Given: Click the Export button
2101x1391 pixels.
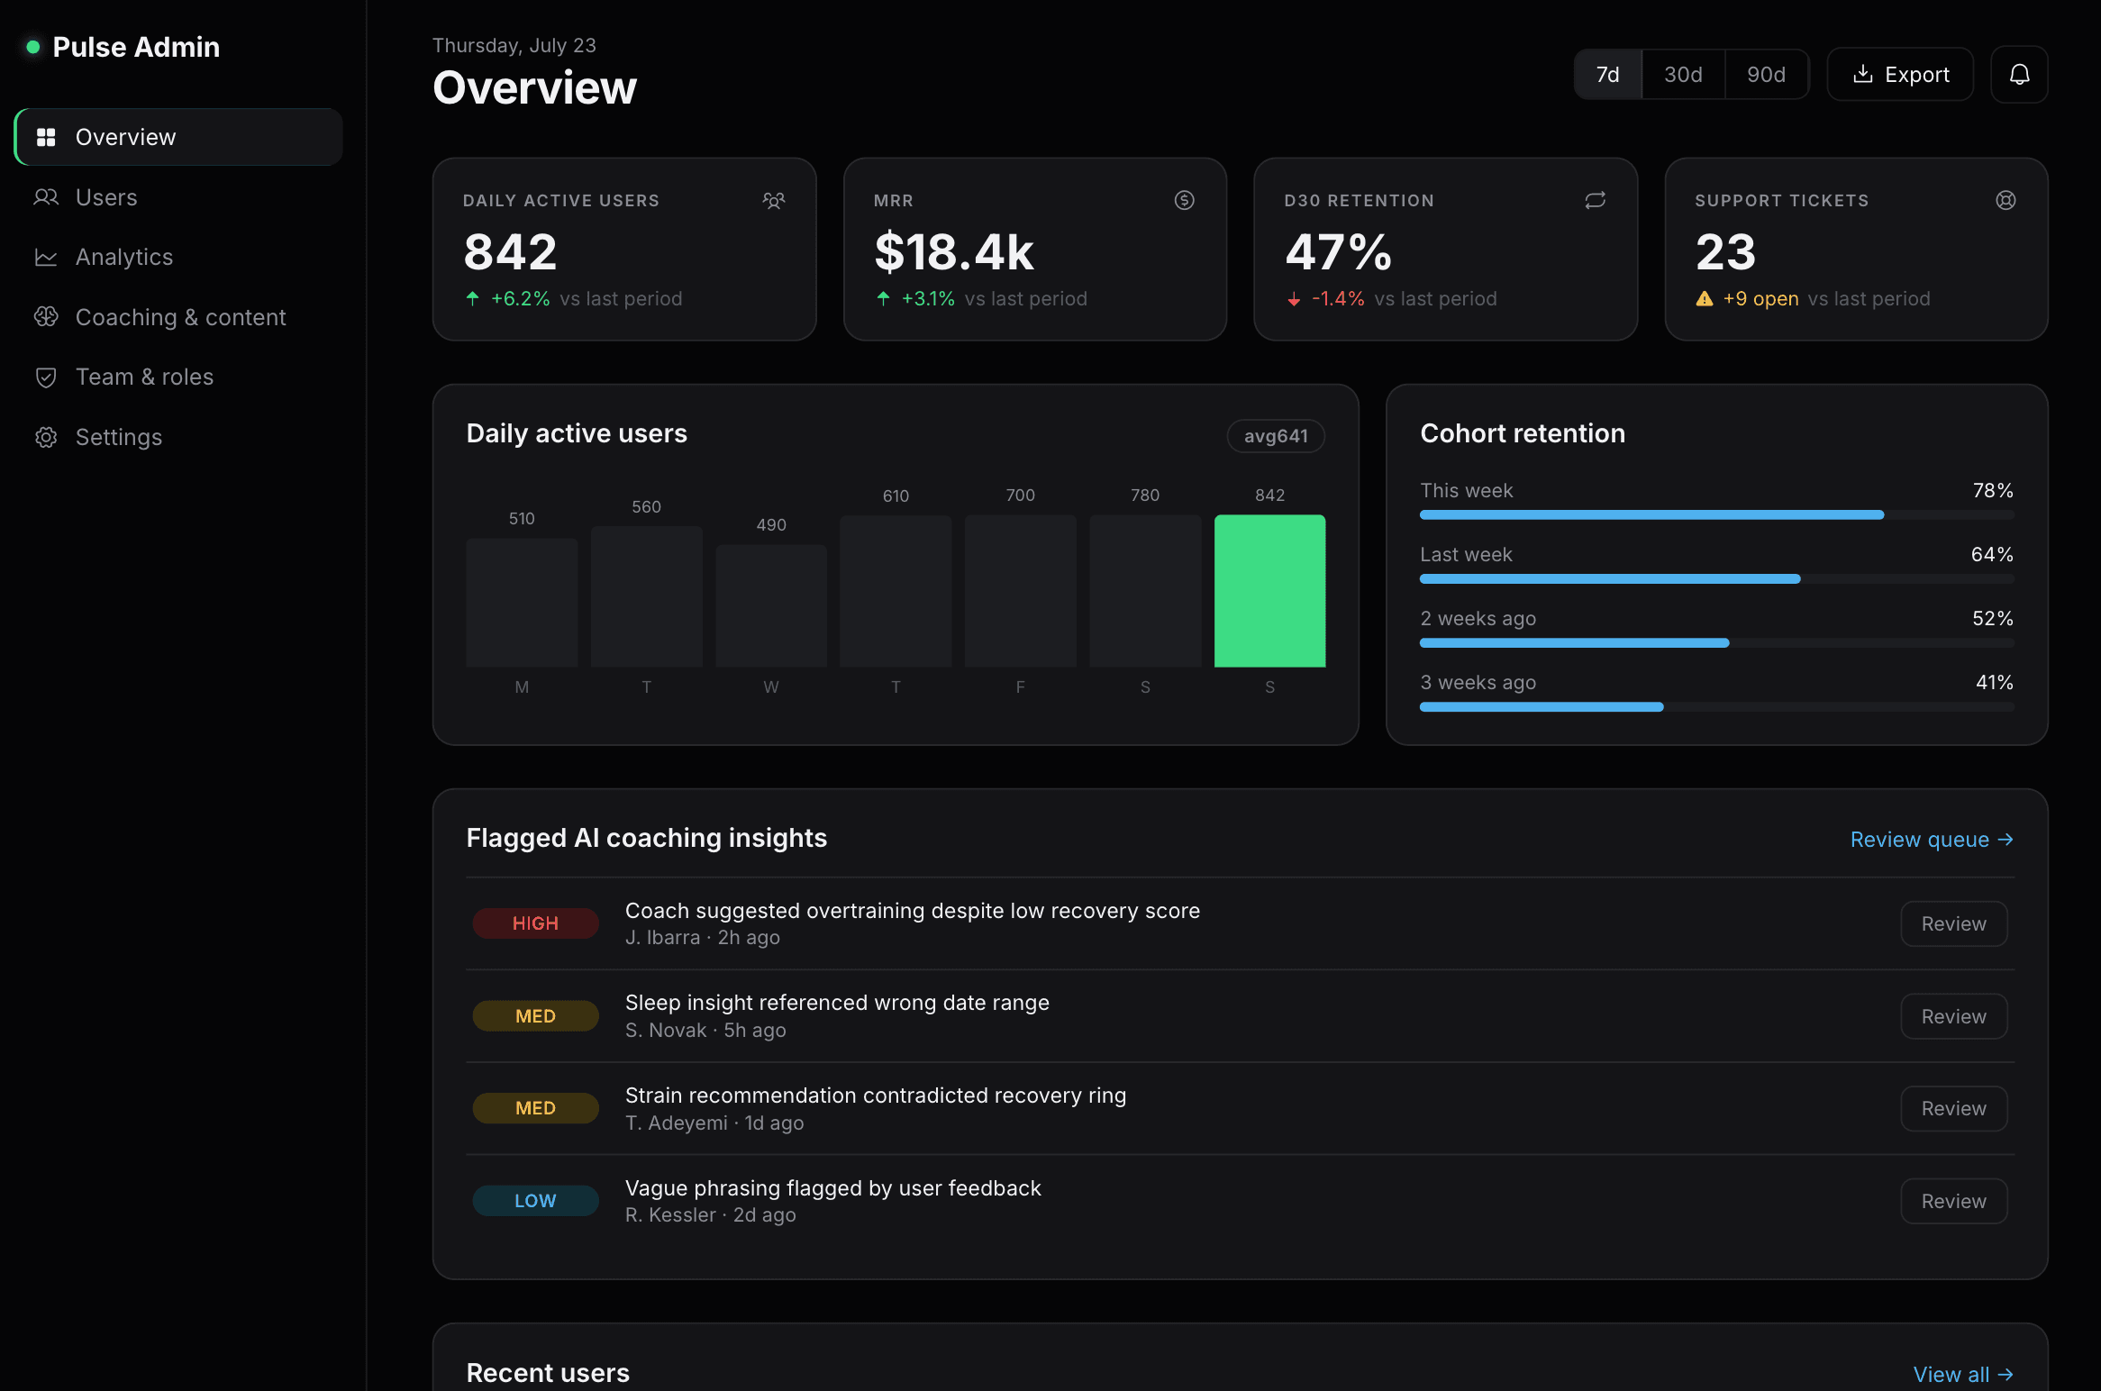Looking at the screenshot, I should click(1900, 75).
